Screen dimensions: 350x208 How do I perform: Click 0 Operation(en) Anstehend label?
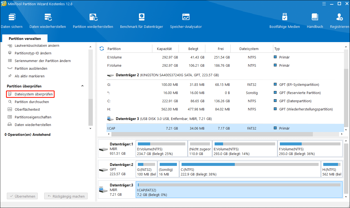coord(28,135)
